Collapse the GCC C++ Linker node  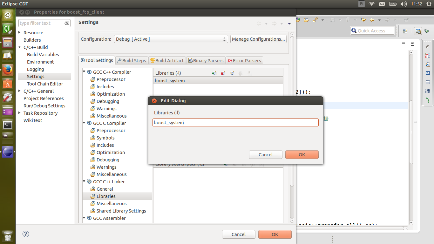[84, 181]
